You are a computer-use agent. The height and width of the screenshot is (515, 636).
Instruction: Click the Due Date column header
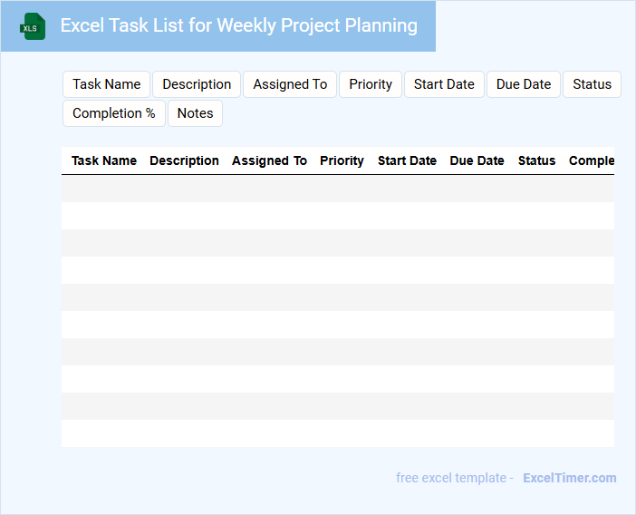pos(477,160)
